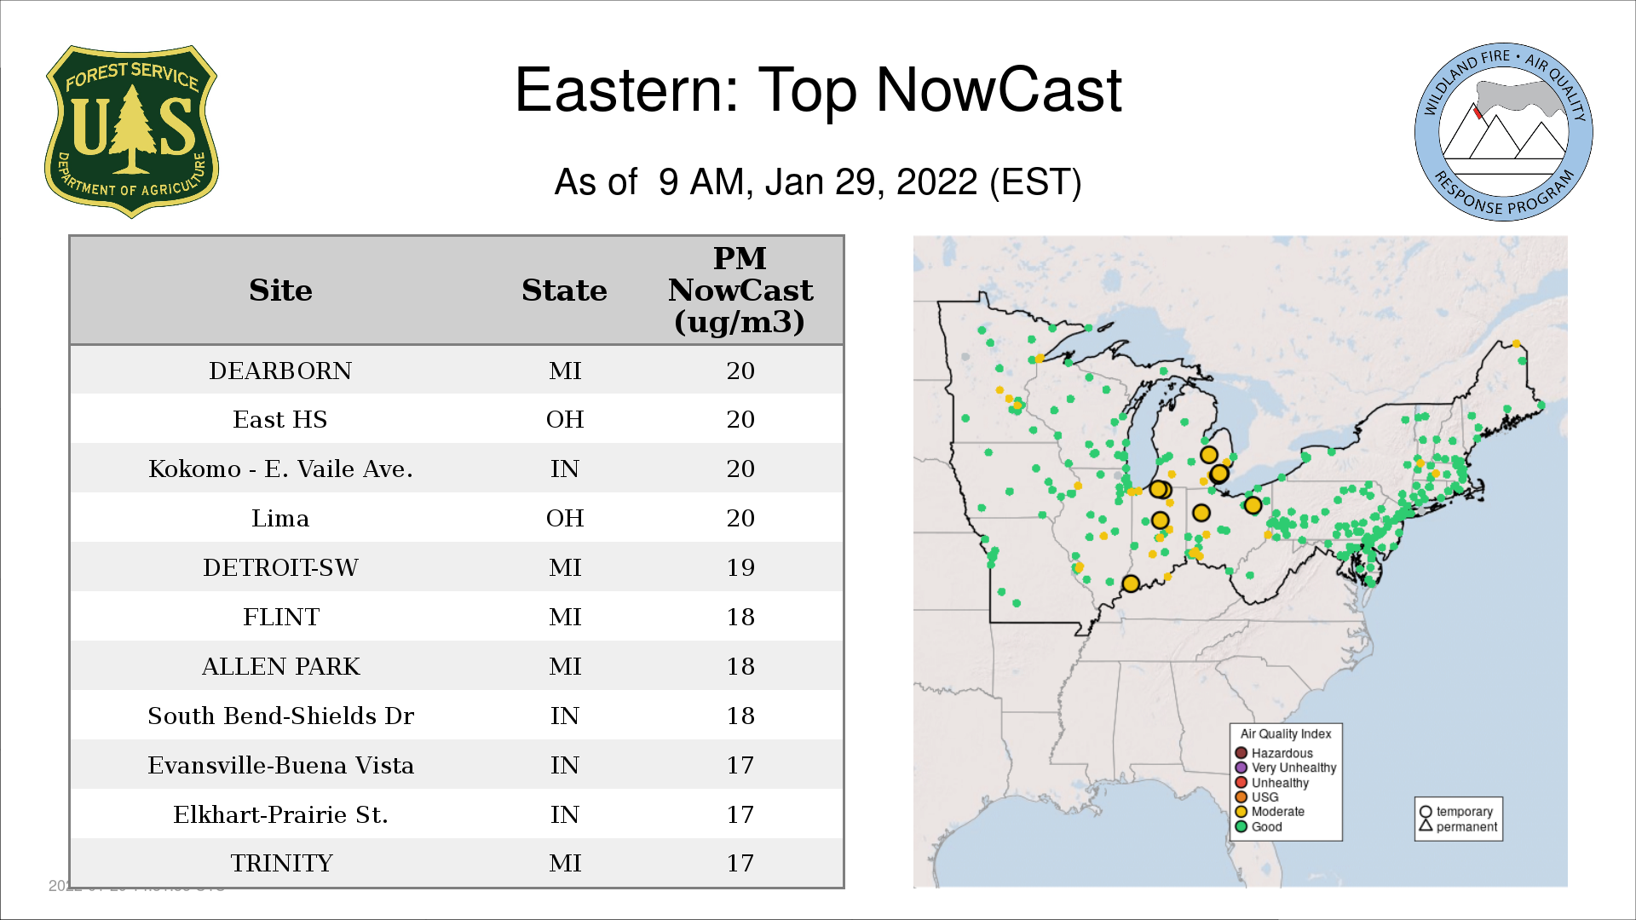Click the temporary circle symbol in legend
The width and height of the screenshot is (1636, 920).
tap(1426, 812)
